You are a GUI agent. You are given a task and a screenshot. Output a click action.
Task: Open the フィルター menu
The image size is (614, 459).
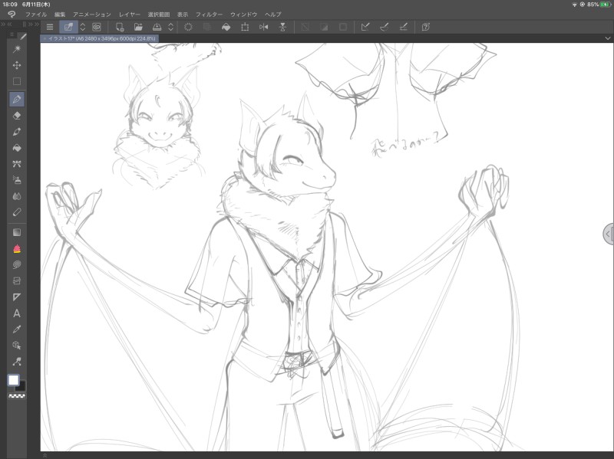pyautogui.click(x=209, y=15)
